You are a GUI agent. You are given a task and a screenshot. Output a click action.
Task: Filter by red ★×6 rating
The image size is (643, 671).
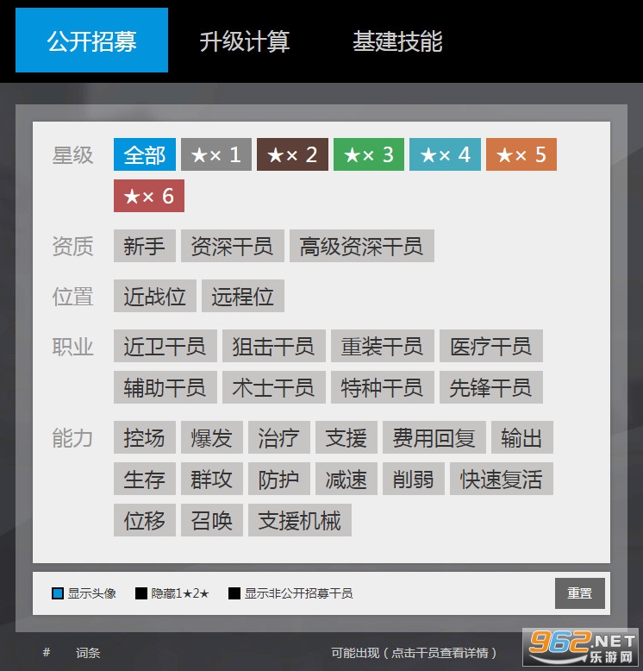(x=149, y=197)
